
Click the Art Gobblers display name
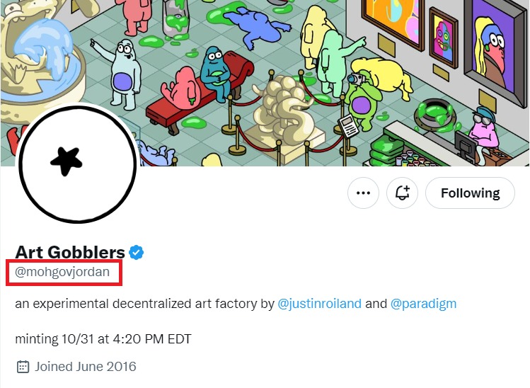click(70, 252)
